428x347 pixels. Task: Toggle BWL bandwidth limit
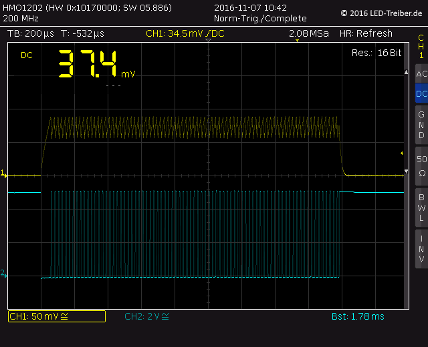421,207
